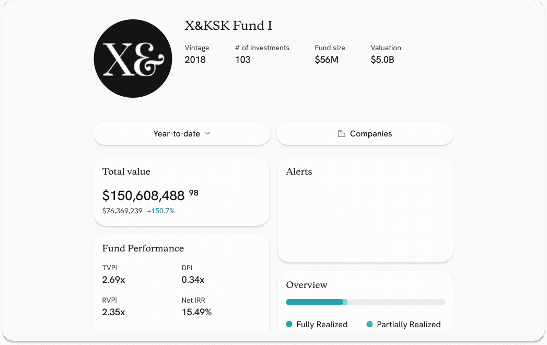
Task: Click the Companies button
Action: click(364, 134)
